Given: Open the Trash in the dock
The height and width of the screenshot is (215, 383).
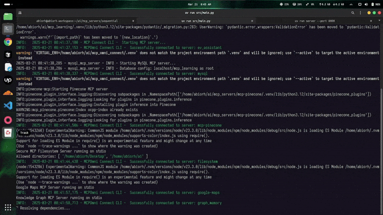Looking at the screenshot, I should coord(8,133).
